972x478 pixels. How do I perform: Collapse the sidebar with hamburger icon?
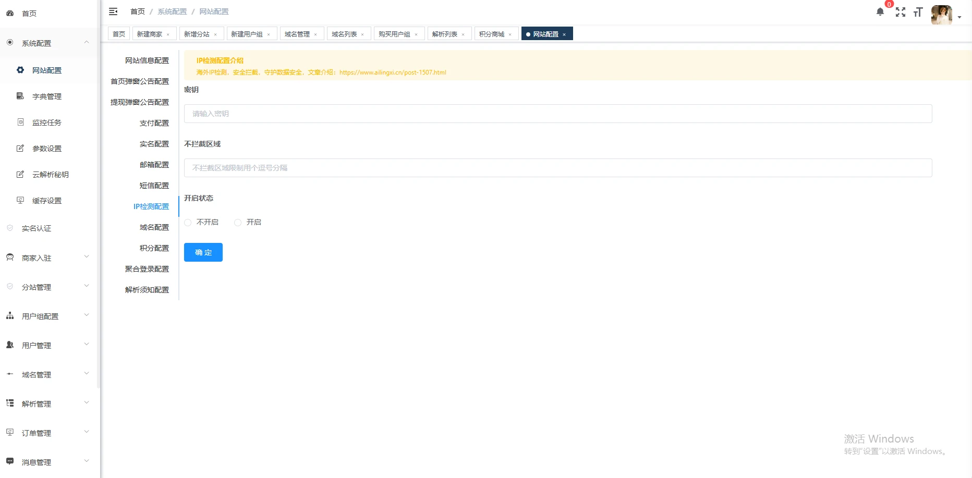click(x=113, y=11)
